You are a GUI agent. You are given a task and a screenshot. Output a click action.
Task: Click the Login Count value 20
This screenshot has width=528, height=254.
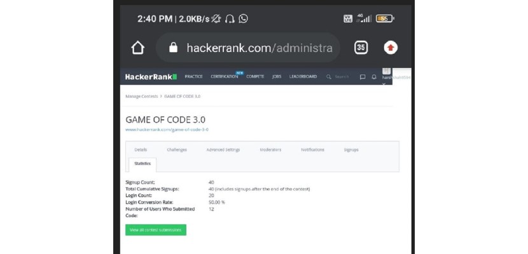click(x=211, y=196)
